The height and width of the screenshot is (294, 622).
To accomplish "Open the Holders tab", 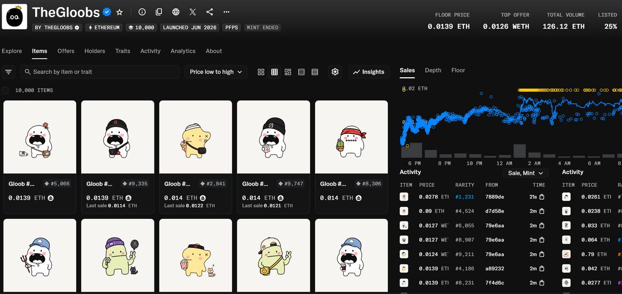I will (95, 51).
